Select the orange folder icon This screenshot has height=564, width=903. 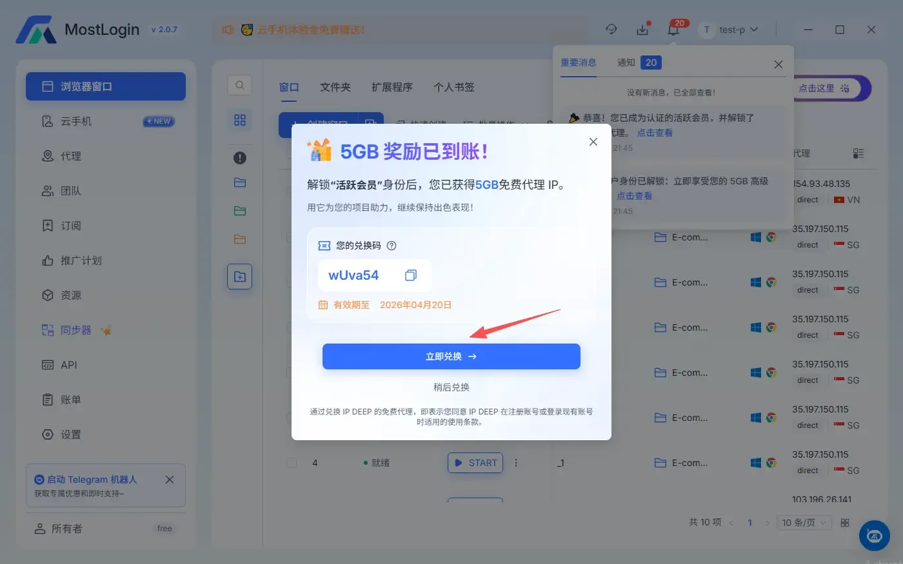coord(240,239)
